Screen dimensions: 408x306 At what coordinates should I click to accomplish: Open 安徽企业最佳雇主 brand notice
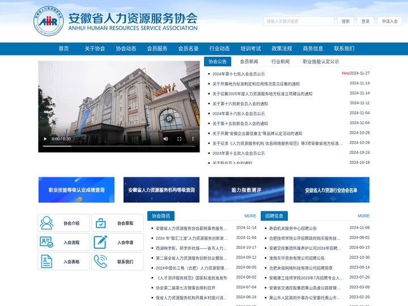[257, 134]
